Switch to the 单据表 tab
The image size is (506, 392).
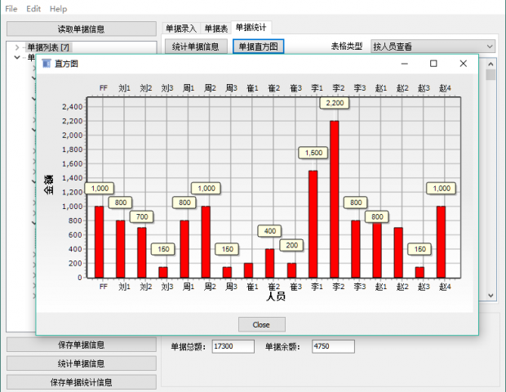(215, 29)
